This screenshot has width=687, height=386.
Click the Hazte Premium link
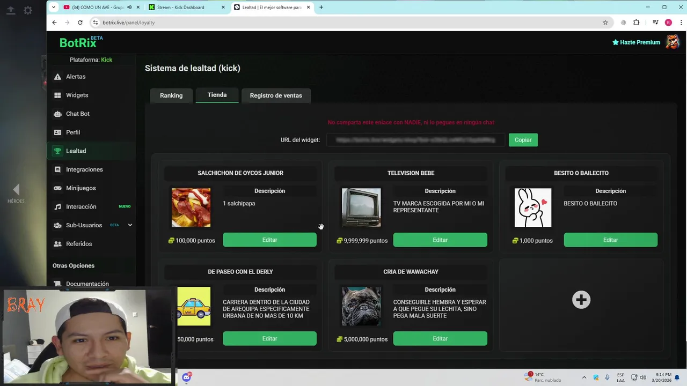point(636,42)
